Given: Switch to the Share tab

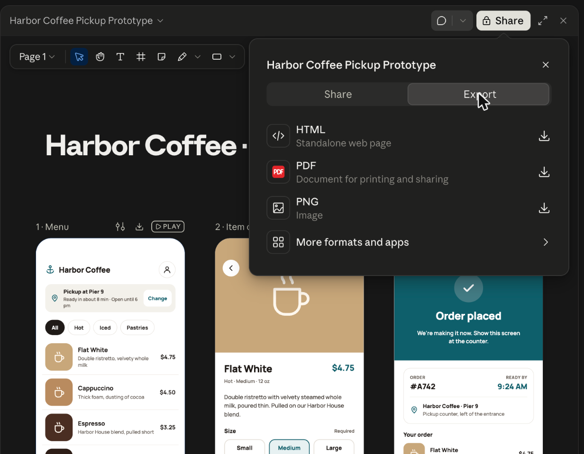Looking at the screenshot, I should pyautogui.click(x=338, y=94).
